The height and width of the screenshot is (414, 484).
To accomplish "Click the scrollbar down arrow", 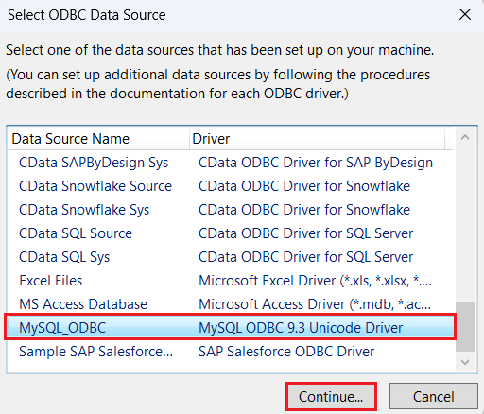I will tap(465, 362).
